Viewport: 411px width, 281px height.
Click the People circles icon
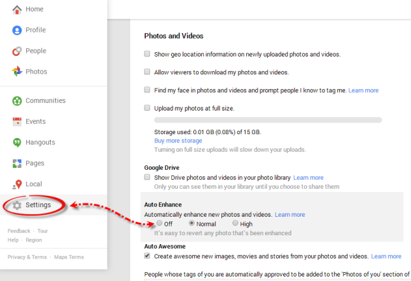(17, 51)
